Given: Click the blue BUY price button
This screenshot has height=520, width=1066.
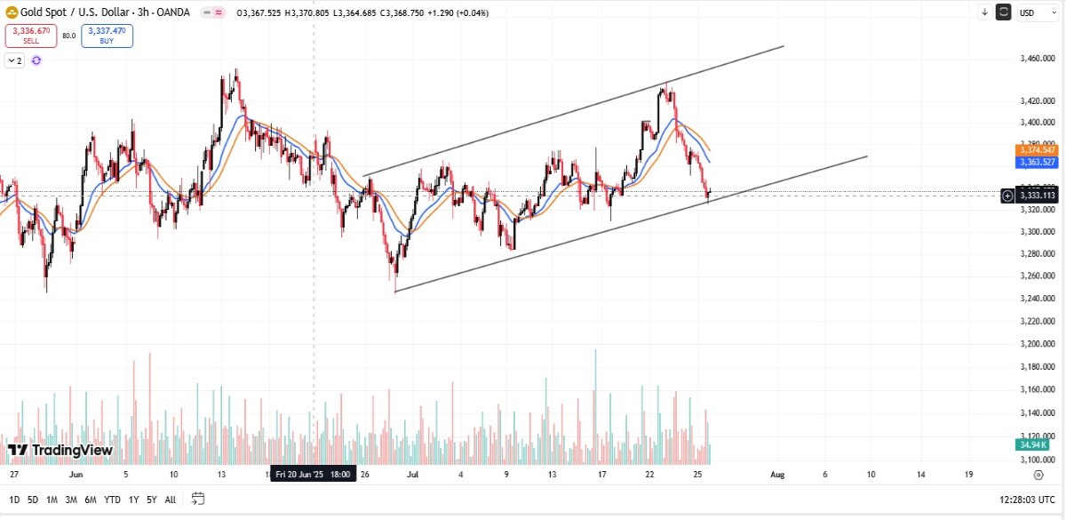Looking at the screenshot, I should 107,36.
